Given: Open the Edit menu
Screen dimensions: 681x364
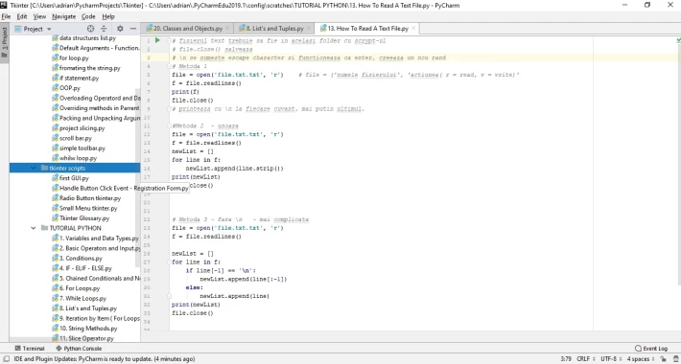Looking at the screenshot, I should click(x=22, y=16).
